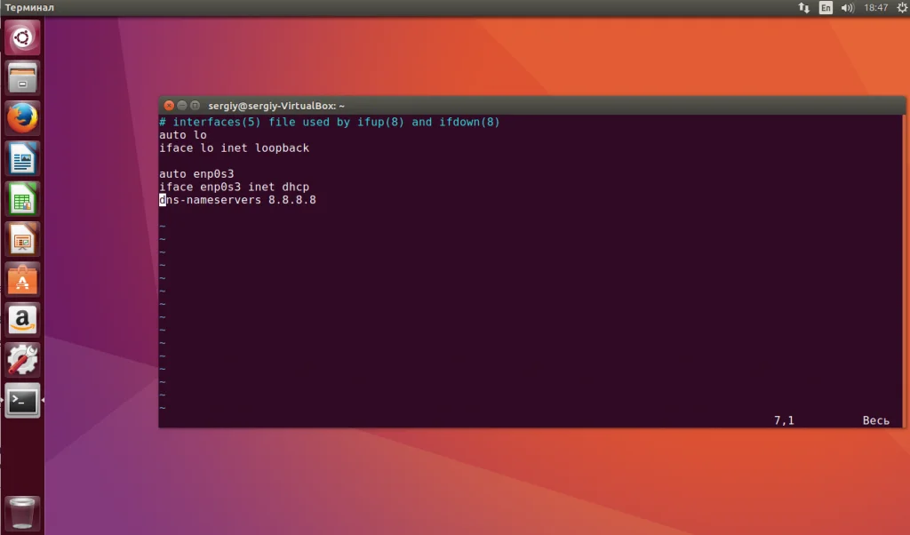The image size is (910, 535).
Task: Click the 'auto lo' line
Action: (x=183, y=134)
